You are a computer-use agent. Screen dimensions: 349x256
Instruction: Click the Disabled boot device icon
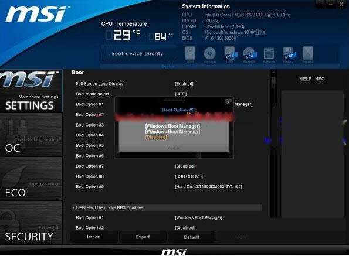308,54
